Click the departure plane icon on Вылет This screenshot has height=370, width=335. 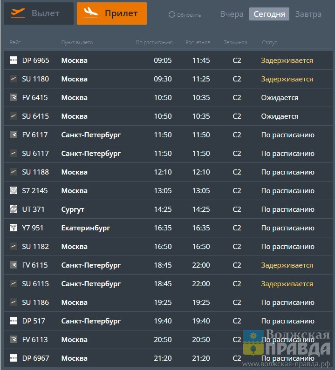(18, 13)
